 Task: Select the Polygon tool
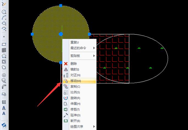pos(4,56)
